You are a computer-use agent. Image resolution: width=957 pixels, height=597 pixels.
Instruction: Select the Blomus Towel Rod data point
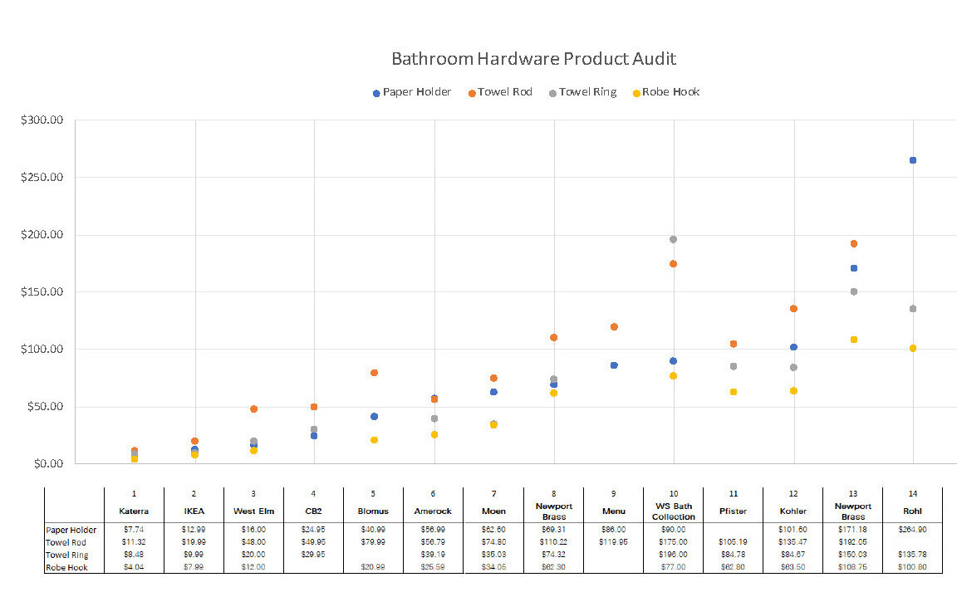[374, 373]
